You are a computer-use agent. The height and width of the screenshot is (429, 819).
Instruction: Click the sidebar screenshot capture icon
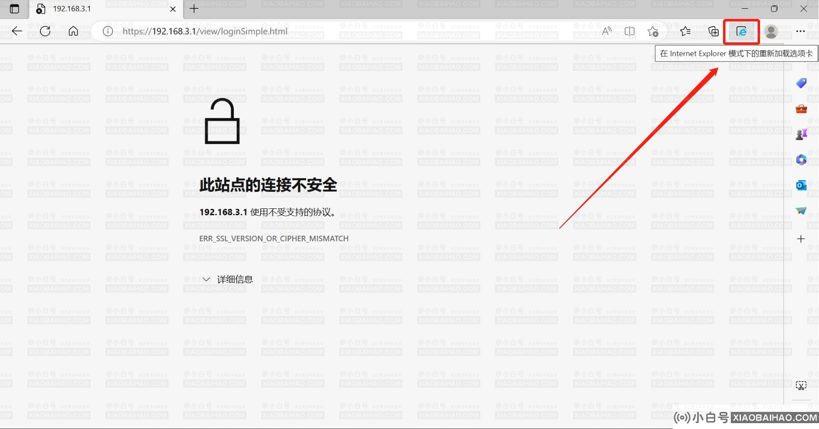(x=801, y=386)
